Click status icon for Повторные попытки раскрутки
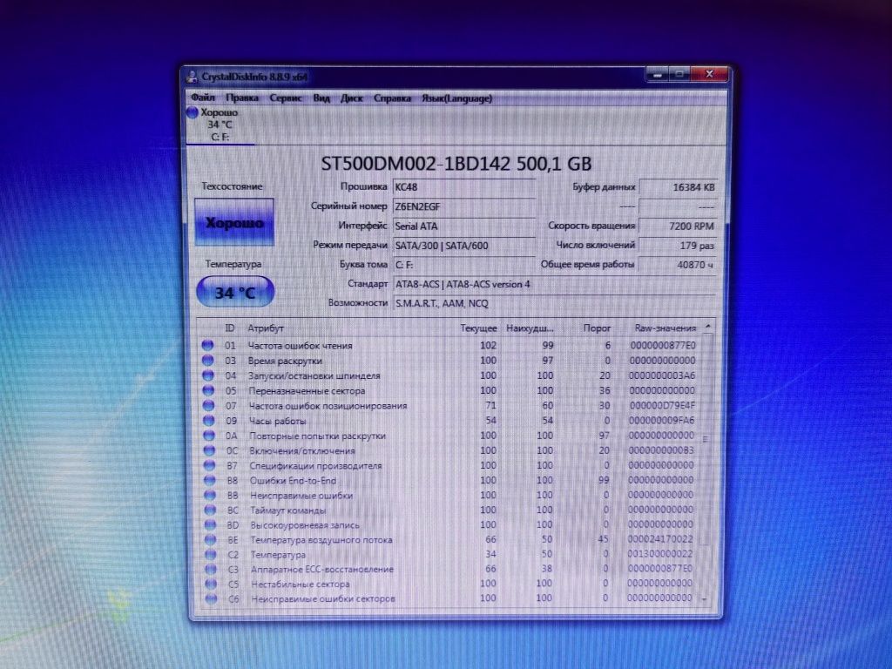892x669 pixels. (209, 436)
